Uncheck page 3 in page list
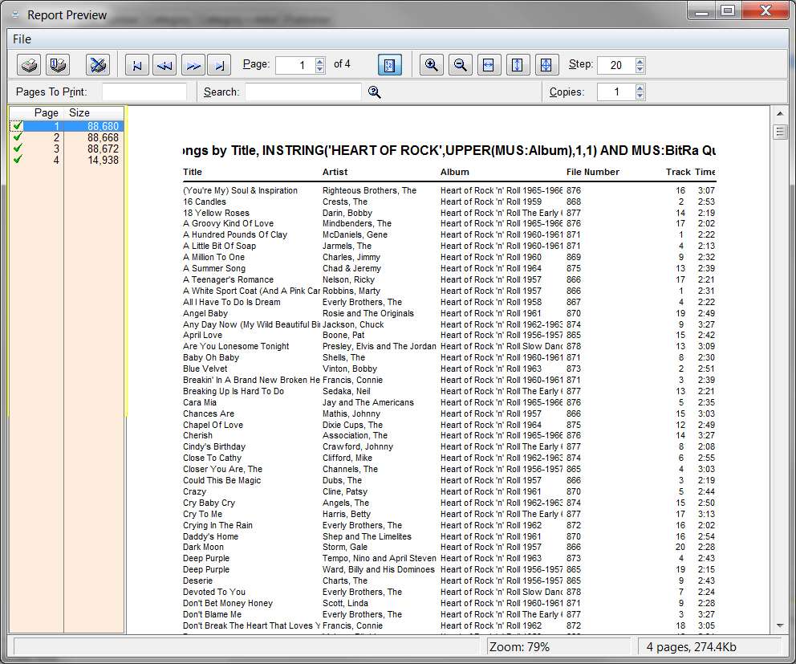 coord(18,149)
